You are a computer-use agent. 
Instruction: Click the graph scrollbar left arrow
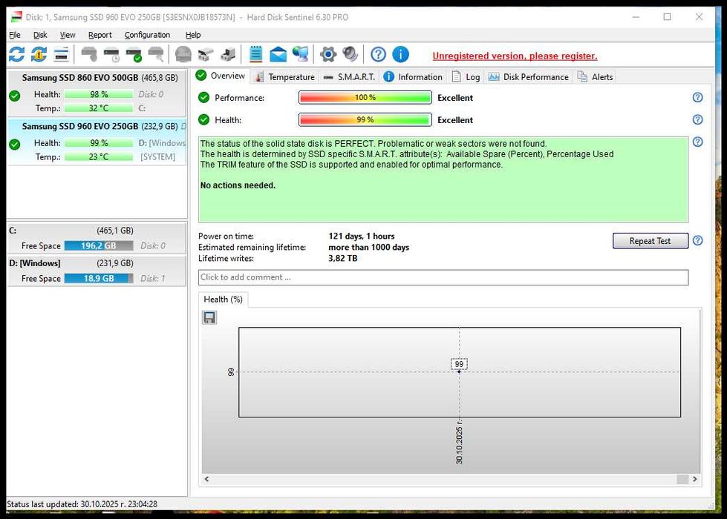click(206, 479)
